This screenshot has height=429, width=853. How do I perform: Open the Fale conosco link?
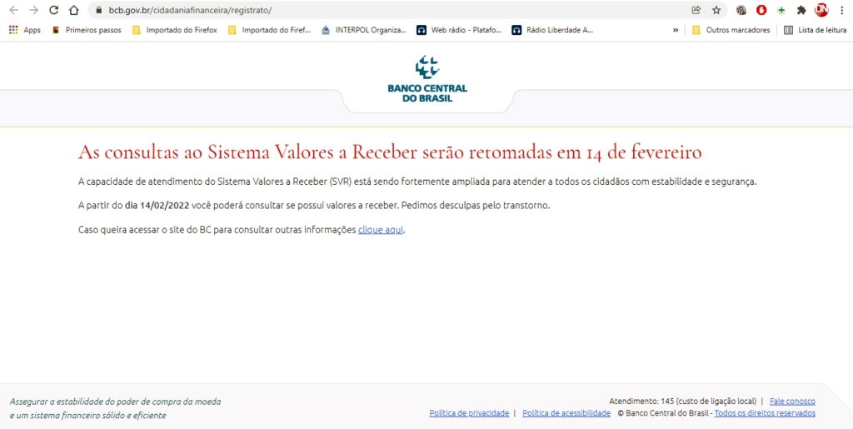(x=793, y=402)
